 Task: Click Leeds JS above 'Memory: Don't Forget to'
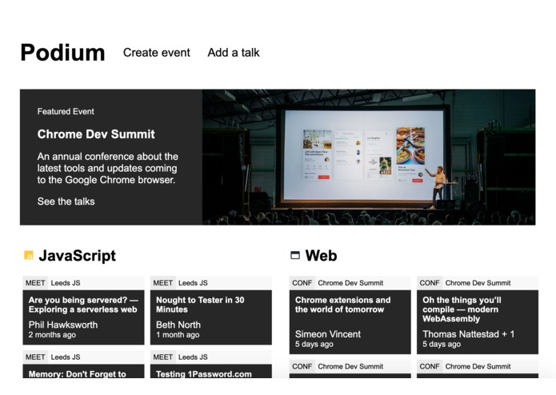pos(66,357)
